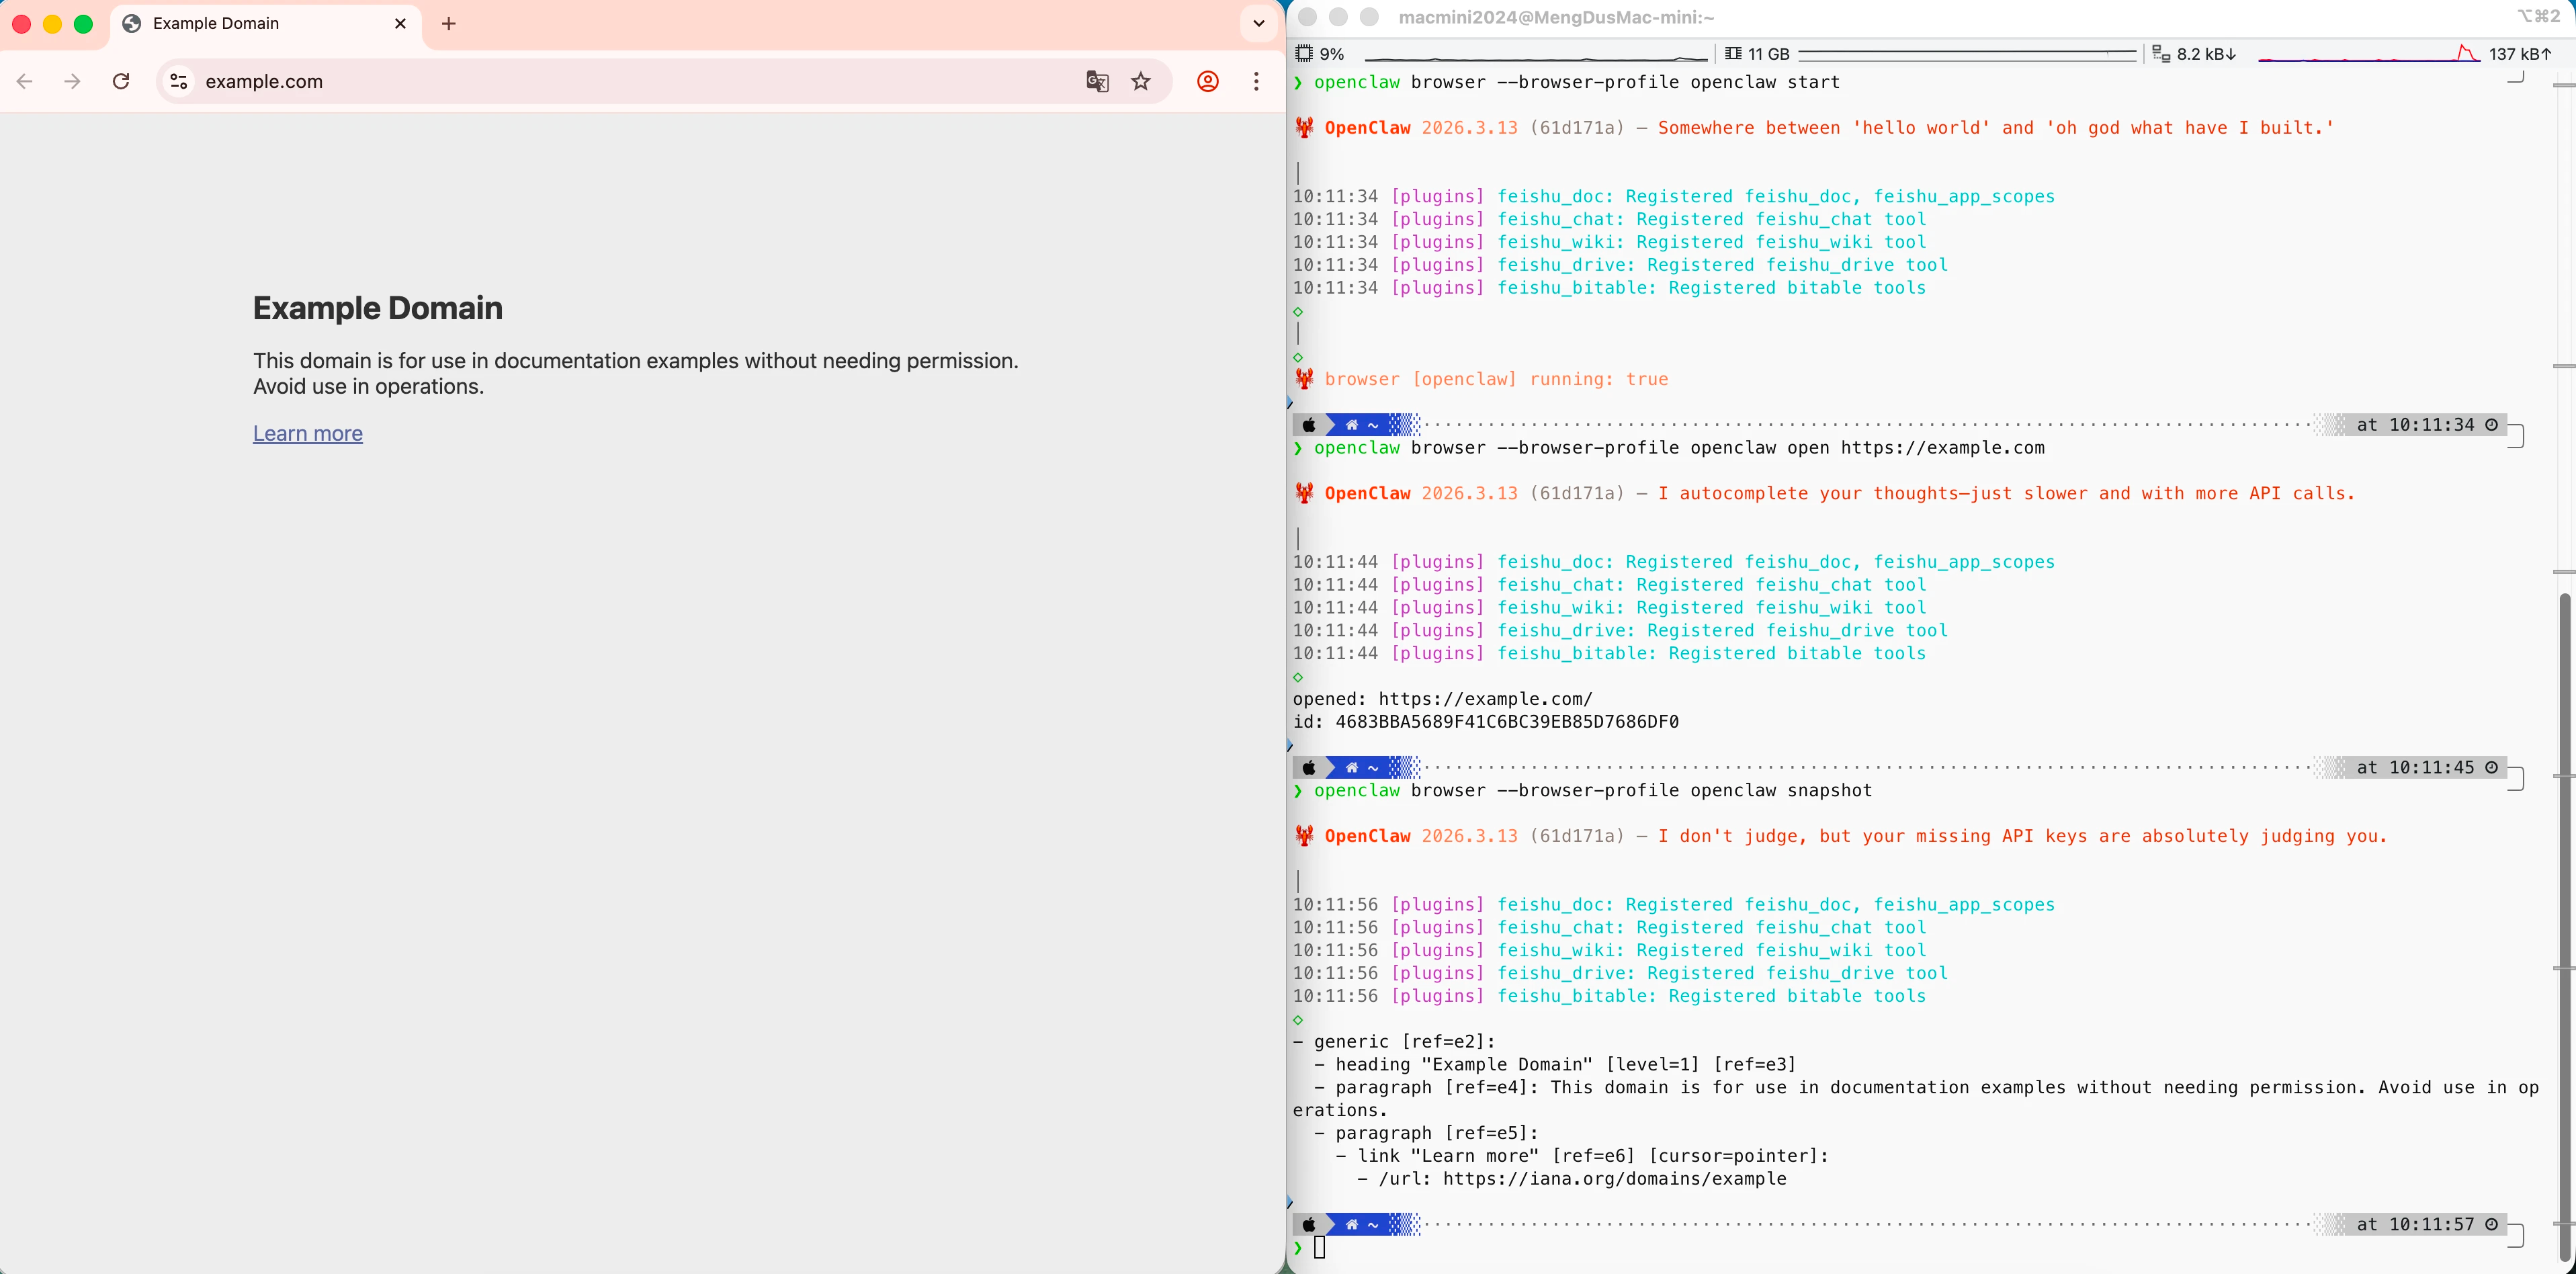Click the browser back arrow
The width and height of the screenshot is (2576, 1274).
point(25,82)
